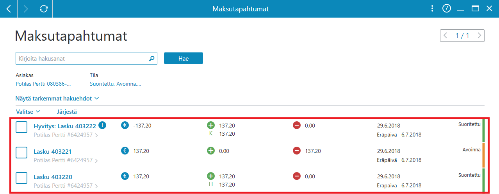Click the euro icon in Lasku 403220 row

point(125,176)
